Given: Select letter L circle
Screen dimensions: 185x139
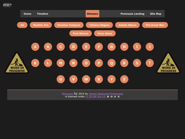Looking at the screenshot, I should pos(48,63).
